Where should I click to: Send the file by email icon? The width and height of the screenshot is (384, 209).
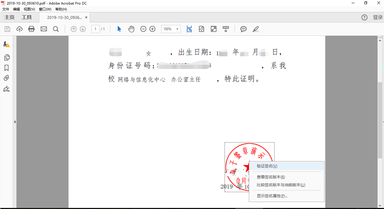pos(44,29)
